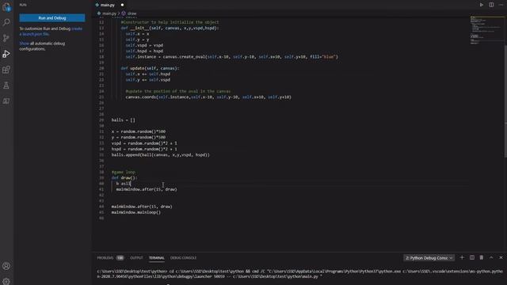Click the code minimap preview
Viewport: 507px width, 285px height.
point(486,30)
